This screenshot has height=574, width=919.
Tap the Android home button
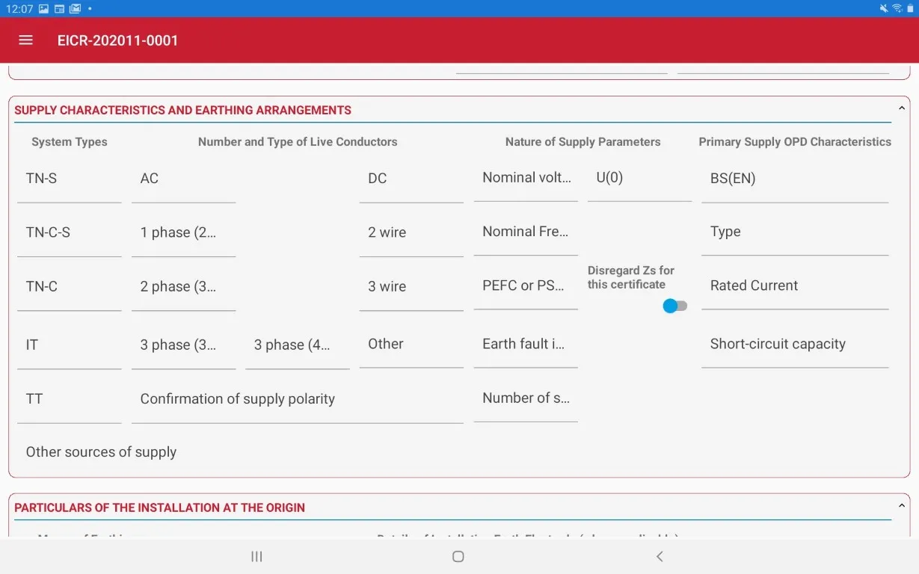(458, 556)
